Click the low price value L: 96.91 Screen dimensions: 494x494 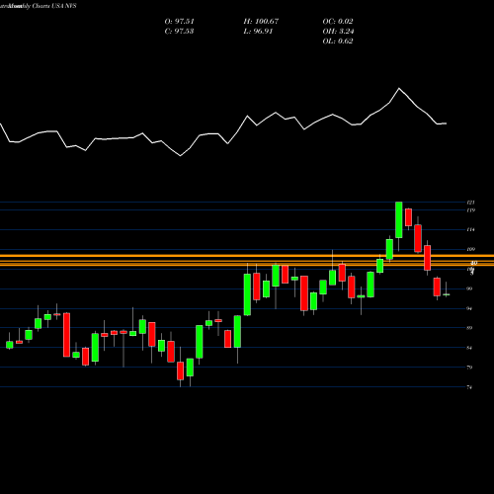point(258,32)
